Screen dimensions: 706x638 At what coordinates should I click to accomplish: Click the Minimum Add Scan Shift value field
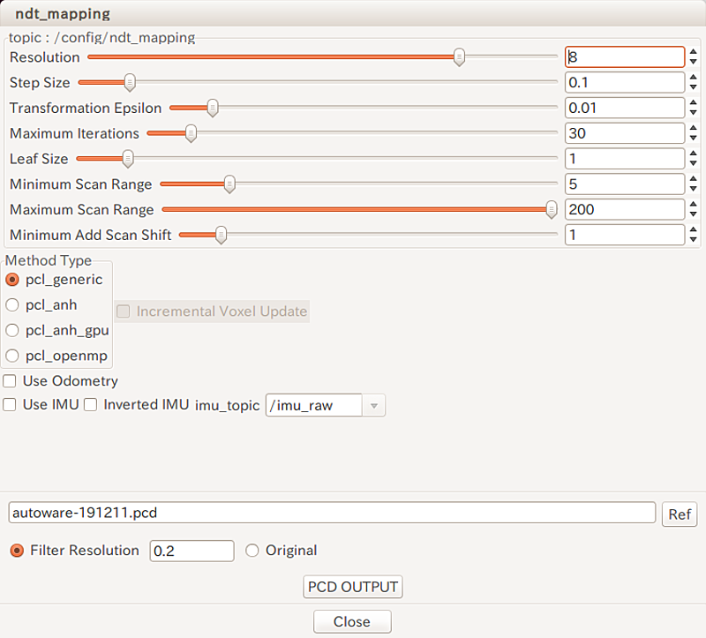click(x=625, y=235)
